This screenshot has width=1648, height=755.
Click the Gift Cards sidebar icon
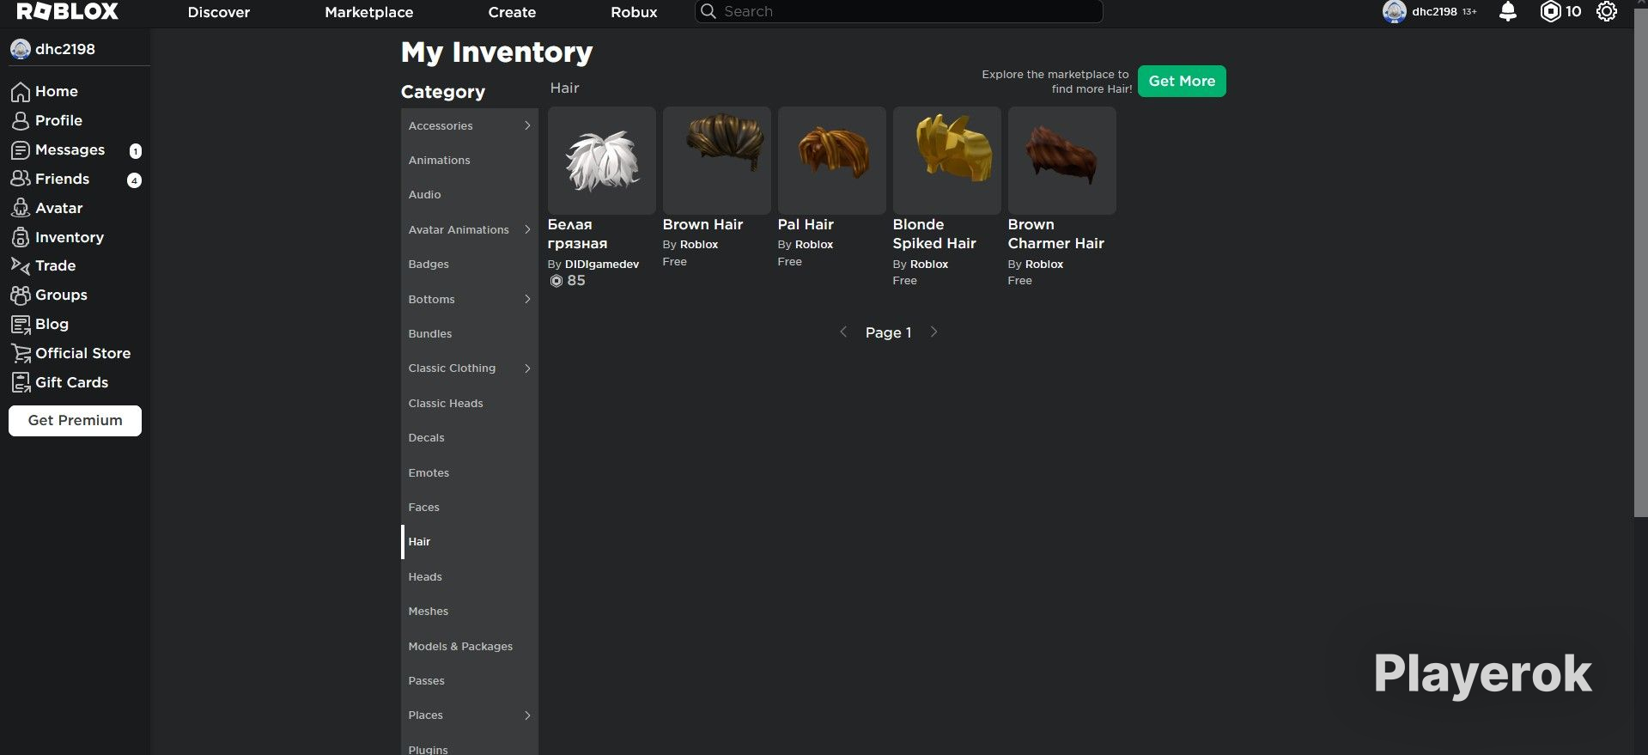[21, 382]
